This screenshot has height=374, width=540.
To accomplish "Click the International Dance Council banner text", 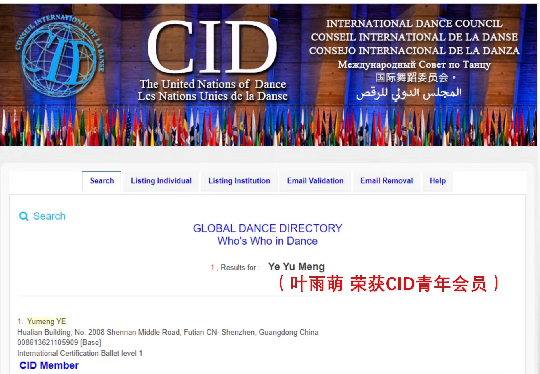I will pyautogui.click(x=414, y=24).
